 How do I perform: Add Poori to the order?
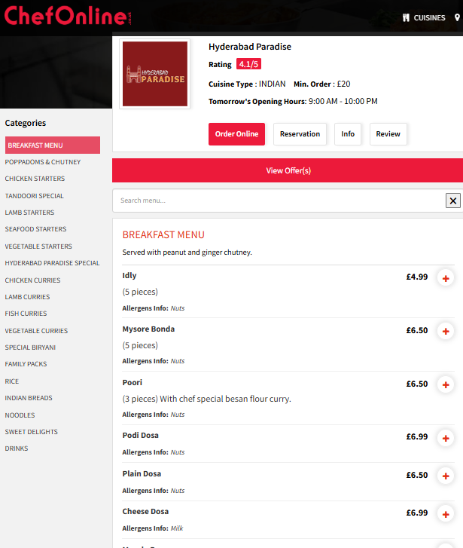tap(446, 384)
